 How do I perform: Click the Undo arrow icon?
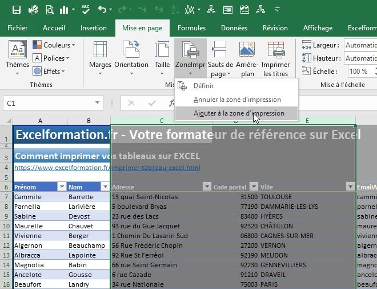click(102, 9)
